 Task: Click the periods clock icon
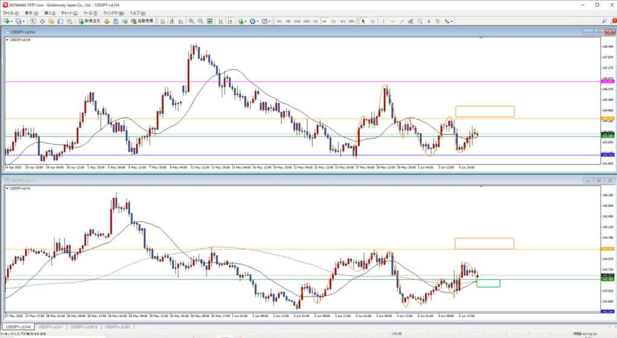pyautogui.click(x=252, y=21)
